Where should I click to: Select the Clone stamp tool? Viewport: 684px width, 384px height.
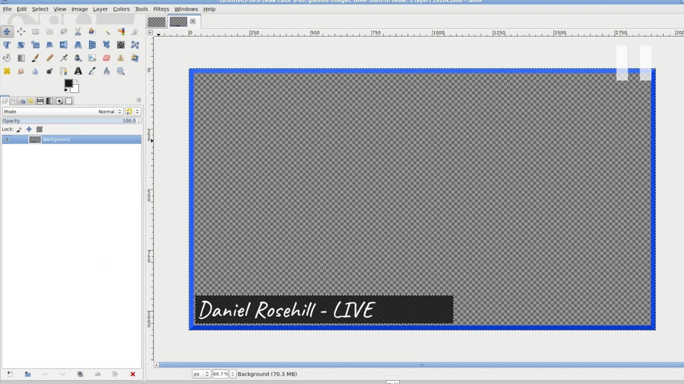121,58
